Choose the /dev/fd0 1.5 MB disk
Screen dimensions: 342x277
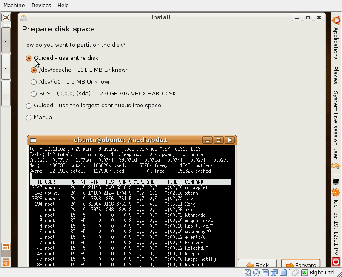(x=71, y=82)
